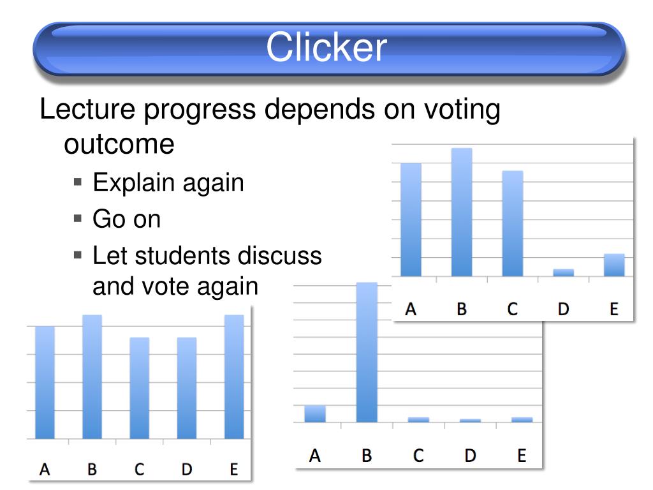653x490 pixels.
Task: Click 'Let students discuss' bullet text
Action: click(x=207, y=255)
